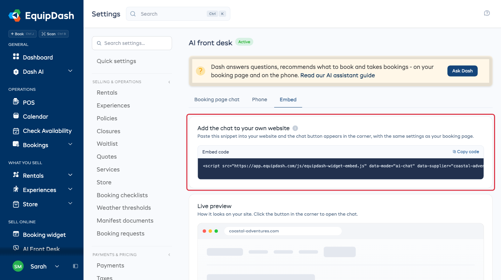Open the Dashboard grid icon
Image resolution: width=501 pixels, height=280 pixels.
[x=16, y=56]
